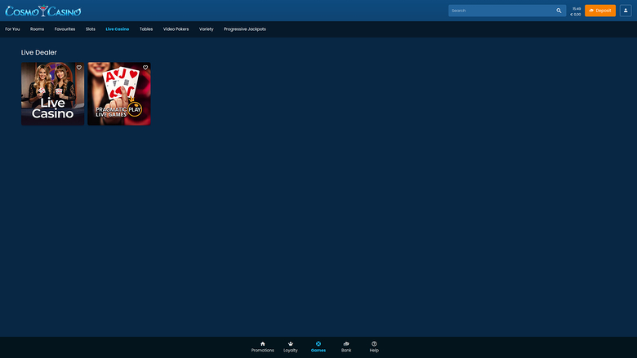Image resolution: width=637 pixels, height=358 pixels.
Task: Select the Tables tab
Action: [146, 29]
